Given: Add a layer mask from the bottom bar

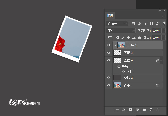Looking at the screenshot, I should (x=131, y=110).
